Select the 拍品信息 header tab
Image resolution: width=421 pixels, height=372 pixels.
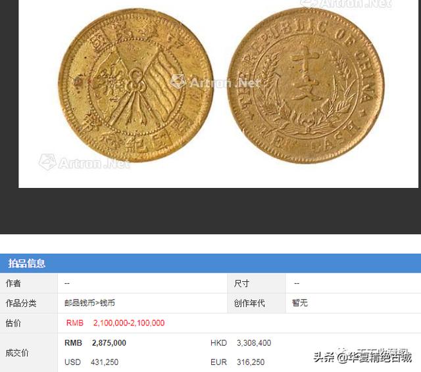tap(26, 264)
